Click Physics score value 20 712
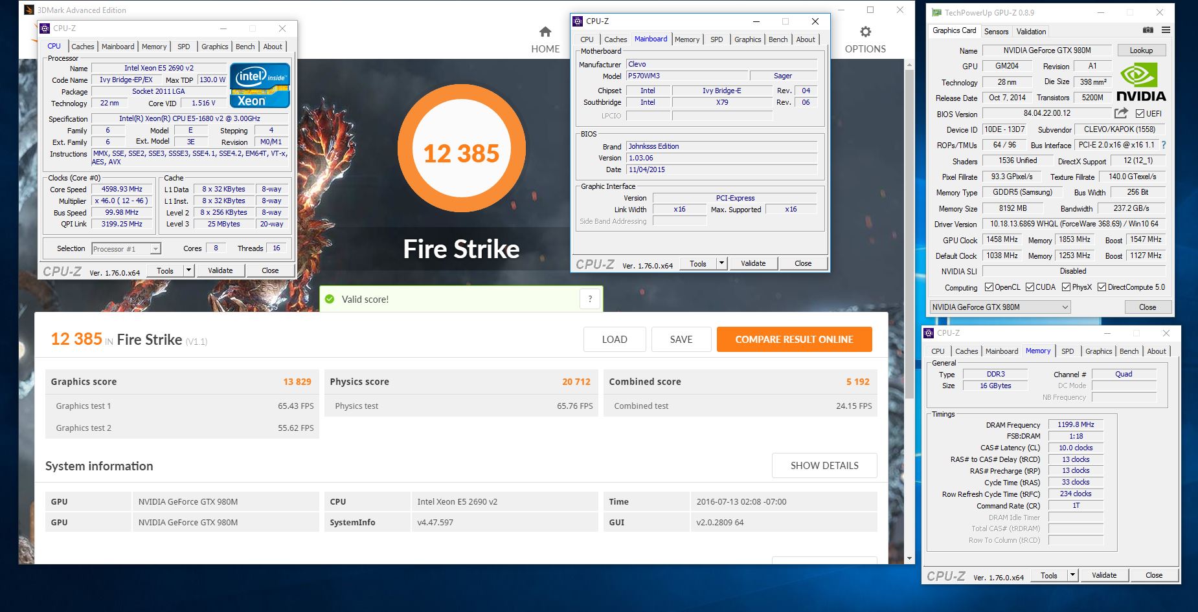Image resolution: width=1198 pixels, height=612 pixels. click(576, 382)
